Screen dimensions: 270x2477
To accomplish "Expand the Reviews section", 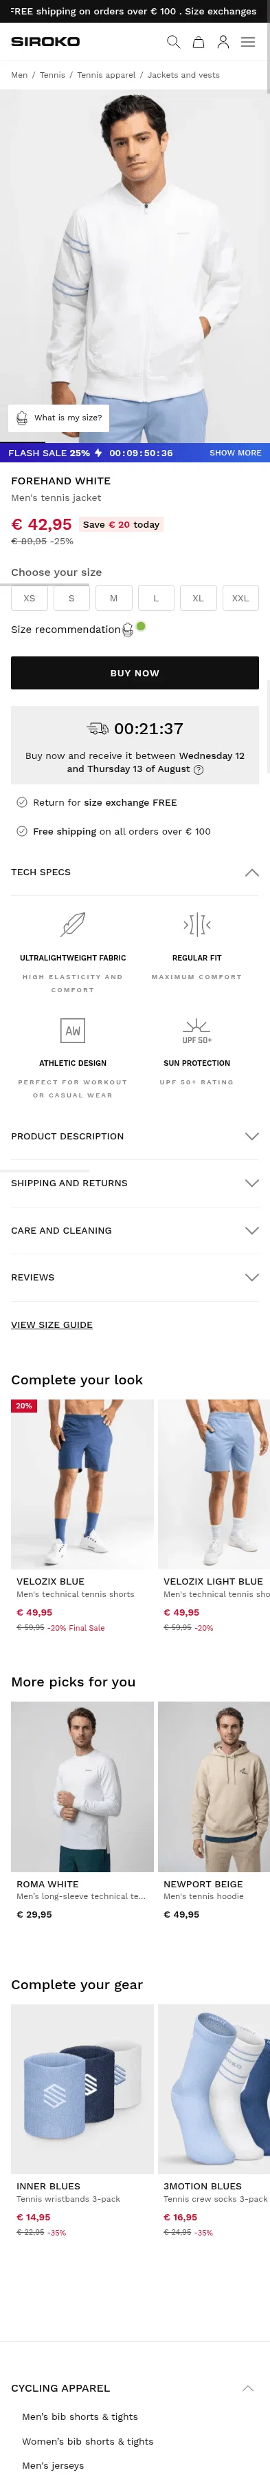I will click(x=135, y=1277).
